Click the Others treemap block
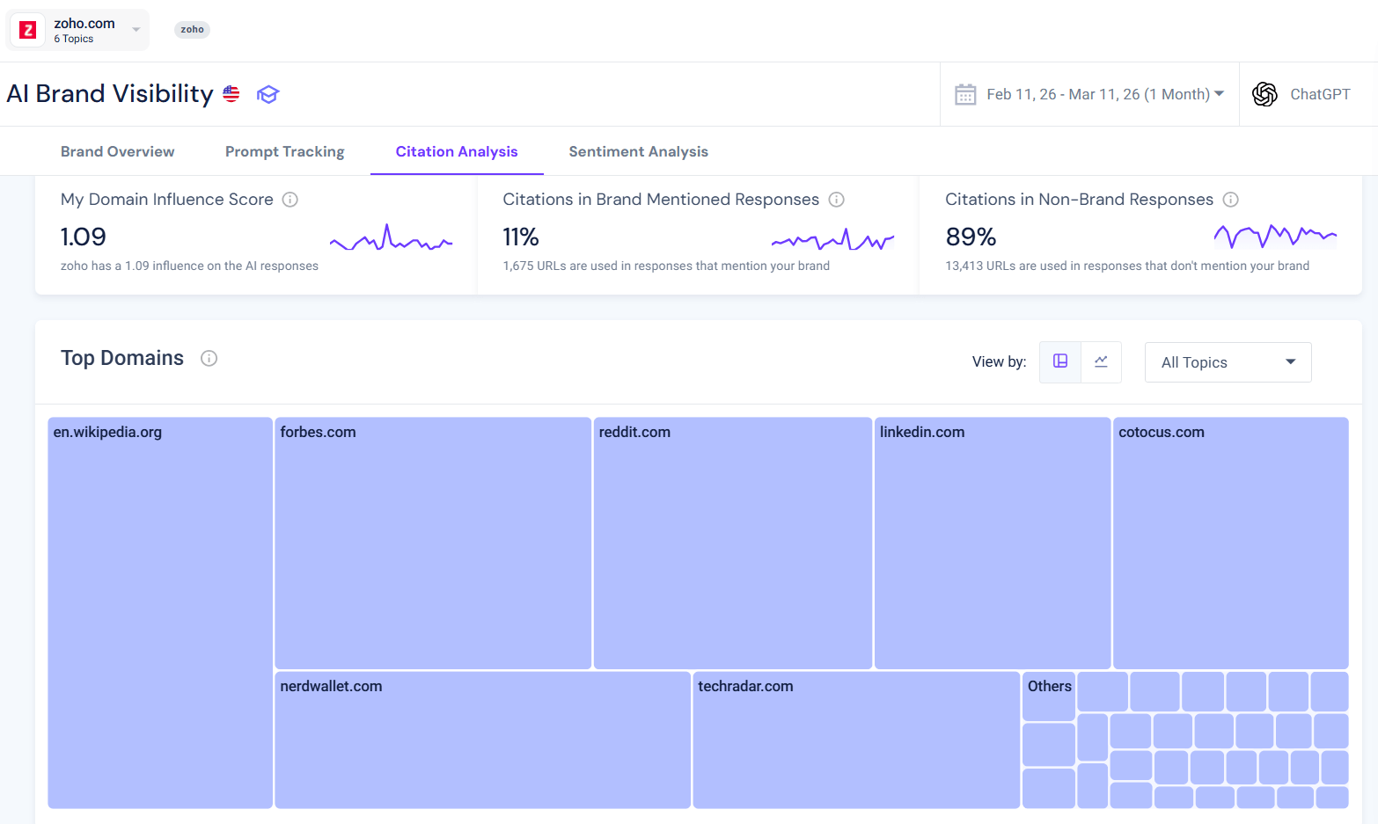Image resolution: width=1378 pixels, height=824 pixels. [1049, 696]
